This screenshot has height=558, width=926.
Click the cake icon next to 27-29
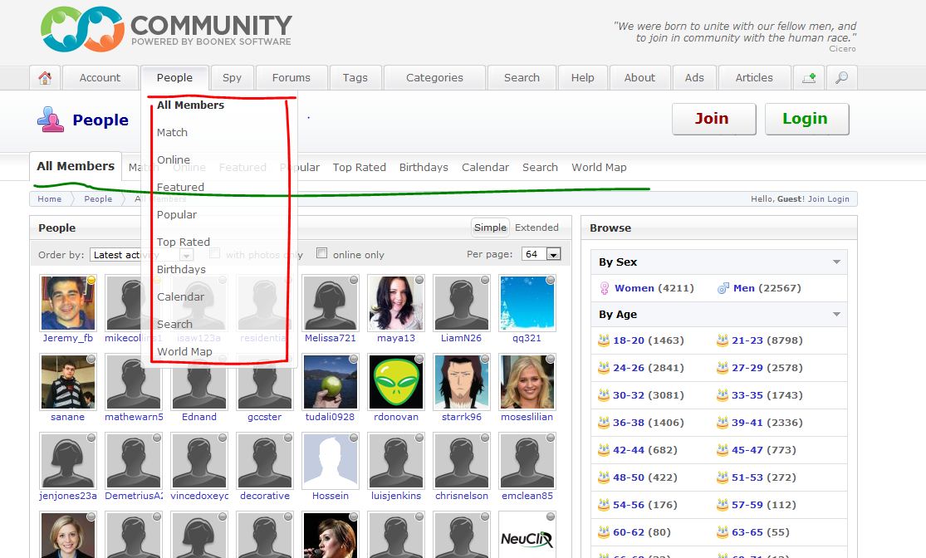click(x=723, y=368)
